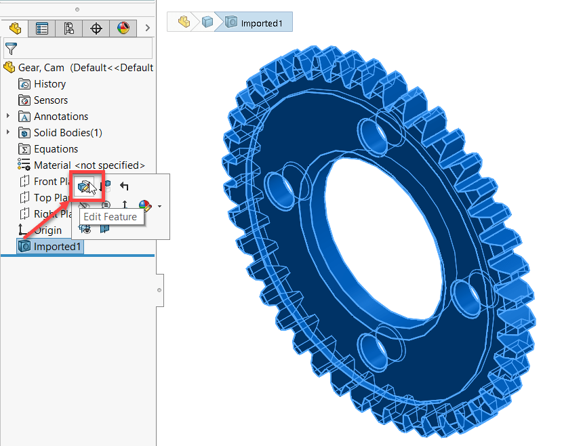Open the PropertyManager tab icon
Image resolution: width=562 pixels, height=446 pixels.
coord(42,28)
